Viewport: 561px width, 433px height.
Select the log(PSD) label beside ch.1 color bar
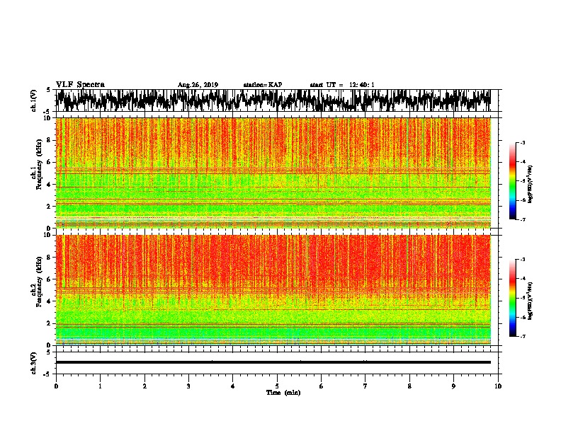tap(531, 184)
